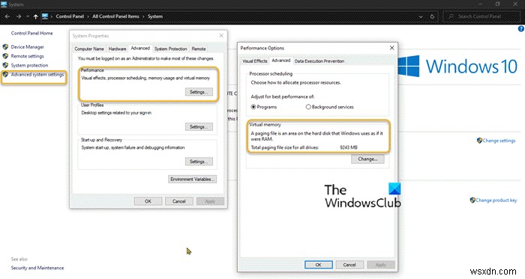Select Advanced tab in Performance Options
525x279 pixels.
(281, 61)
